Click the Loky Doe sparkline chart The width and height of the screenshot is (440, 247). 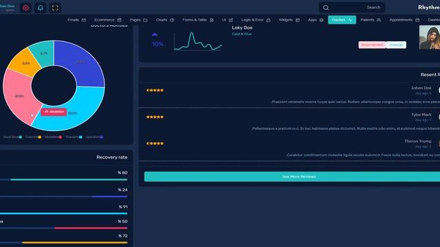click(198, 41)
